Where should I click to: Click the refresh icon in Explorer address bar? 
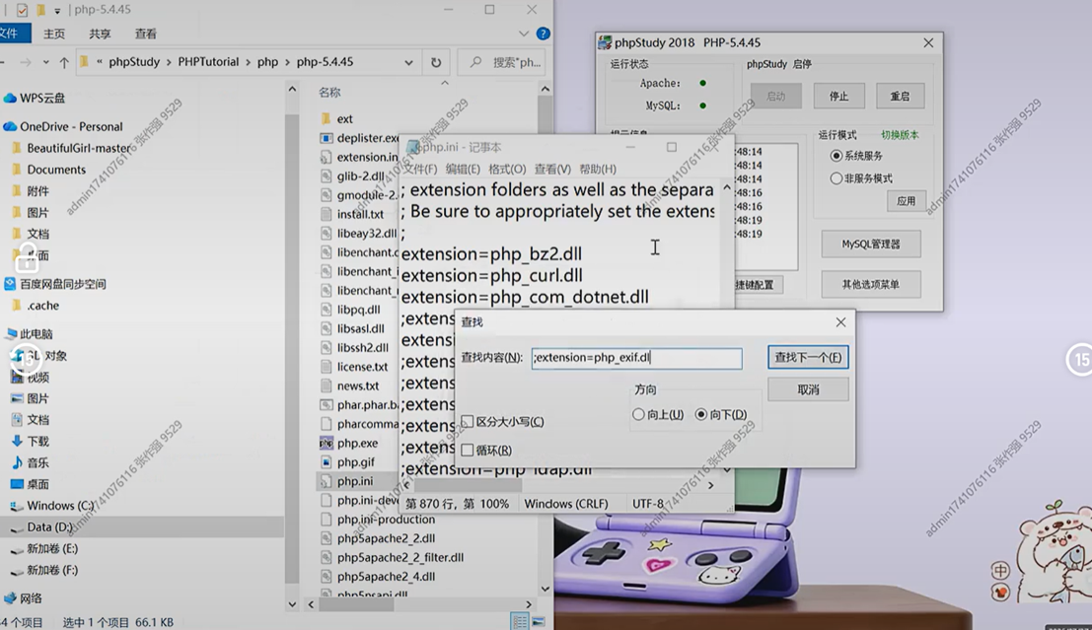[x=436, y=62]
